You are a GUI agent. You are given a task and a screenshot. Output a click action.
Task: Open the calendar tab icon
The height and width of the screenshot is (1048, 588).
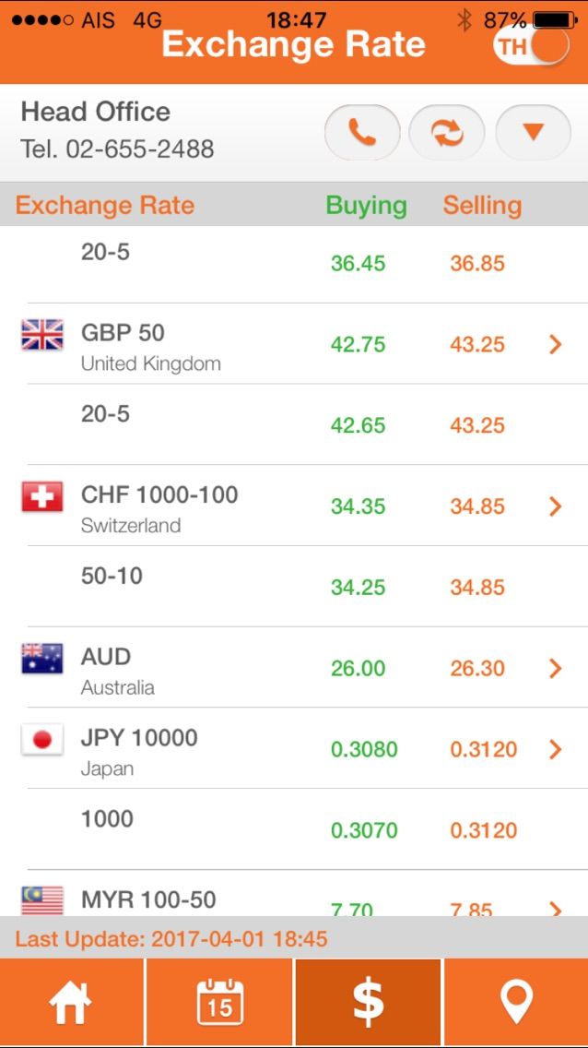click(220, 1003)
